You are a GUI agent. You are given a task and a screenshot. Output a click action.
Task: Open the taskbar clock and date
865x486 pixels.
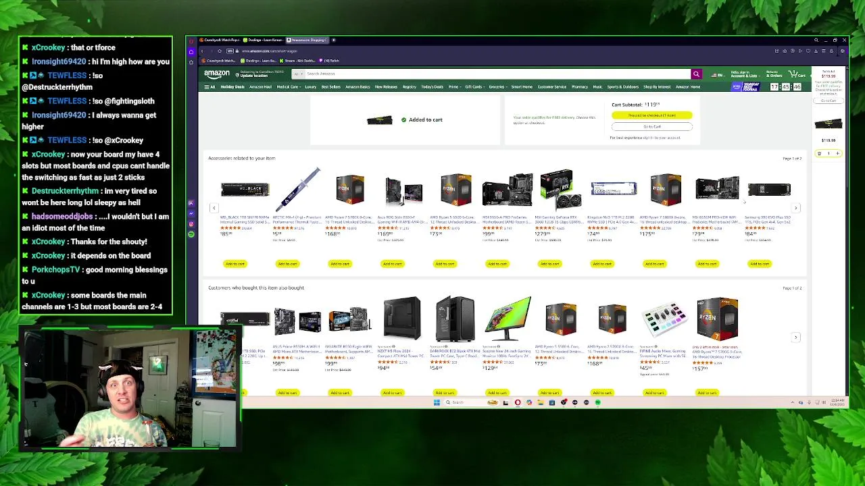point(838,402)
